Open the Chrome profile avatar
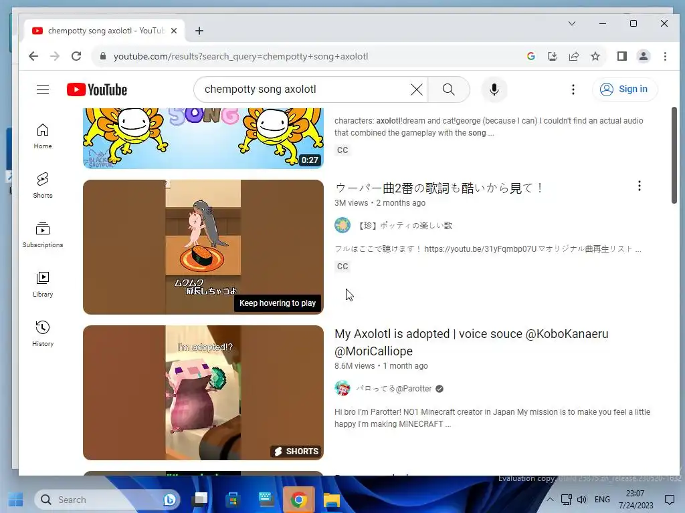Viewport: 685px width, 513px height. click(643, 56)
